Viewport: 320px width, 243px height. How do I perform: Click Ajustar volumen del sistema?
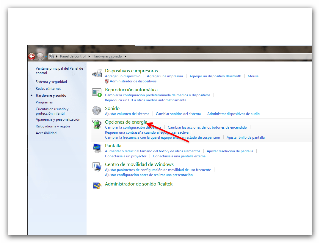[127, 114]
